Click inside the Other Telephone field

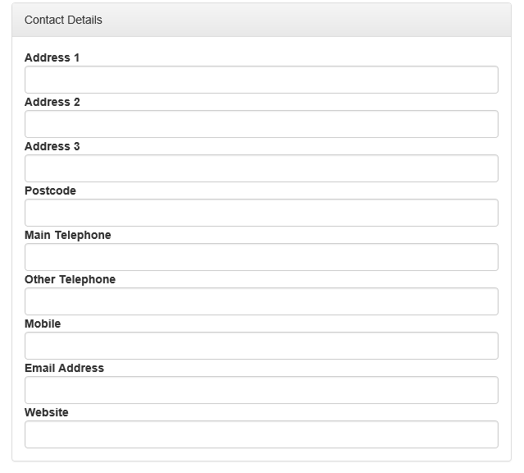coord(261,301)
